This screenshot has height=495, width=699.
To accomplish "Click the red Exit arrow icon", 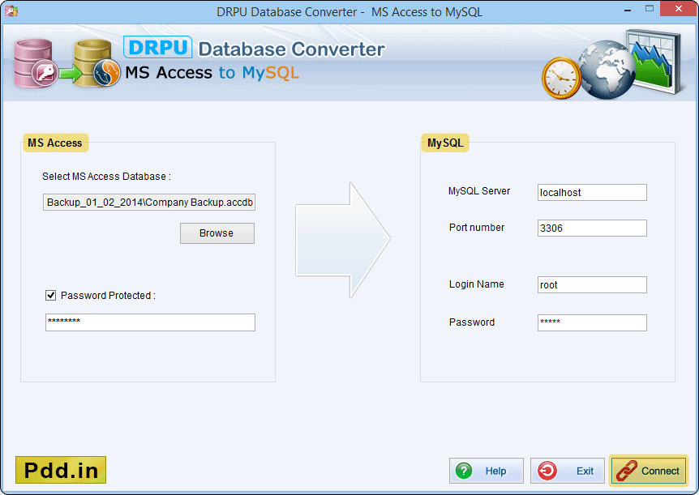I will pos(547,471).
